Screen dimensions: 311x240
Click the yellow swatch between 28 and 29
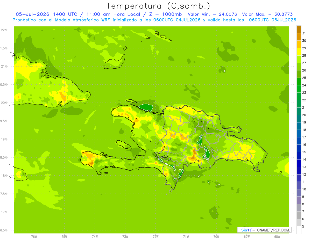coord(299,52)
